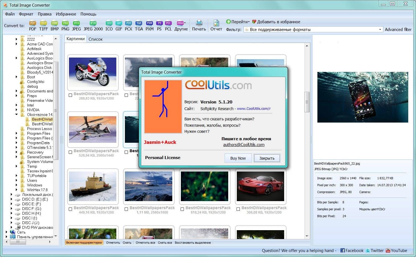
Task: Click Buy Now in the dialog
Action: (238, 158)
